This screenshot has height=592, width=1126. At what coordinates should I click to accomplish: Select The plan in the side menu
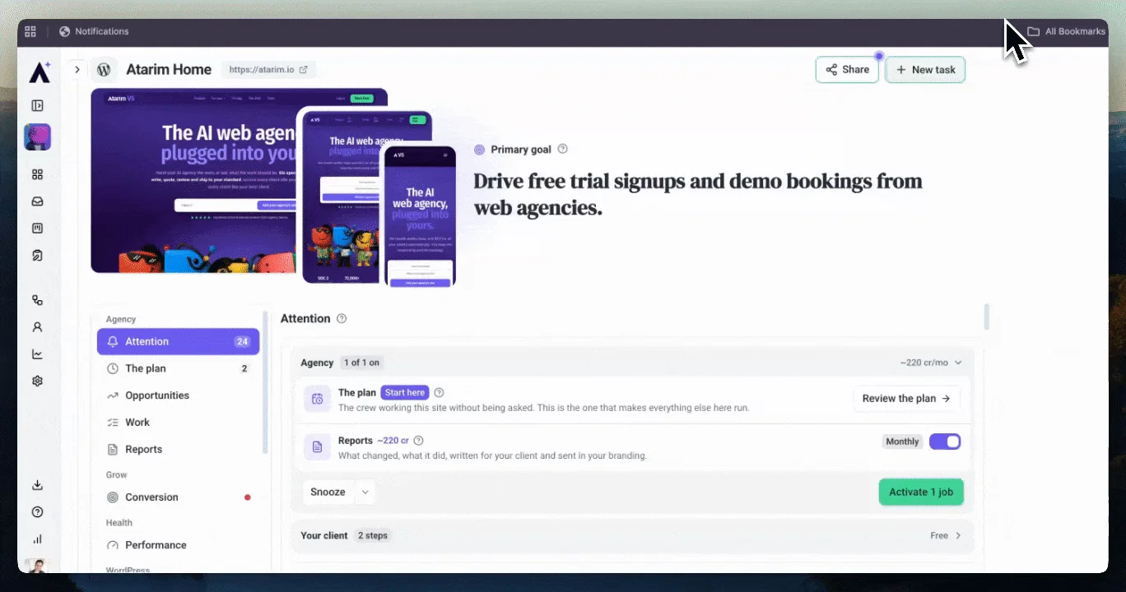click(x=178, y=368)
